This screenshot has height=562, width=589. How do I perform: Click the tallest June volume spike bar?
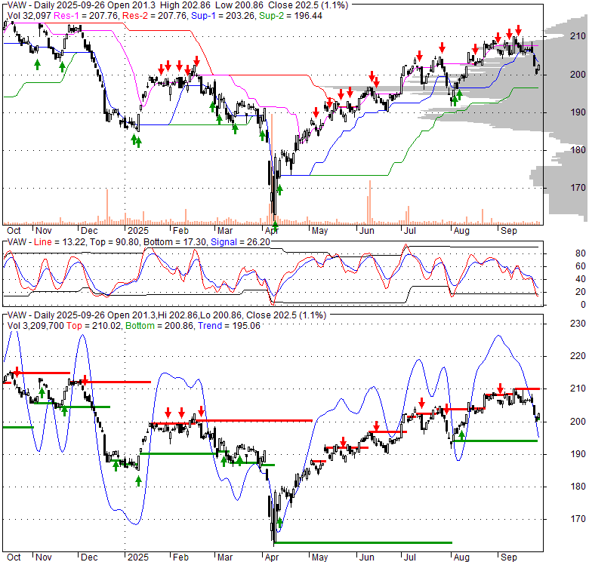tap(370, 202)
